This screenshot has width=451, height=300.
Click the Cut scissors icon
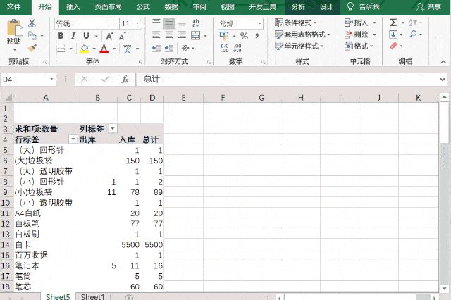pyautogui.click(x=32, y=23)
